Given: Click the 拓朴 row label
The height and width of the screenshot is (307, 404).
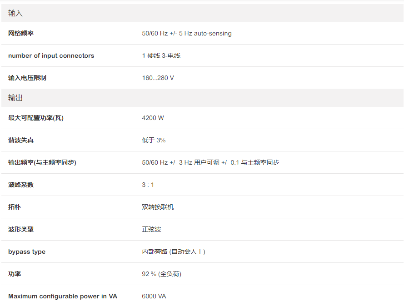Looking at the screenshot, I should (x=15, y=207).
